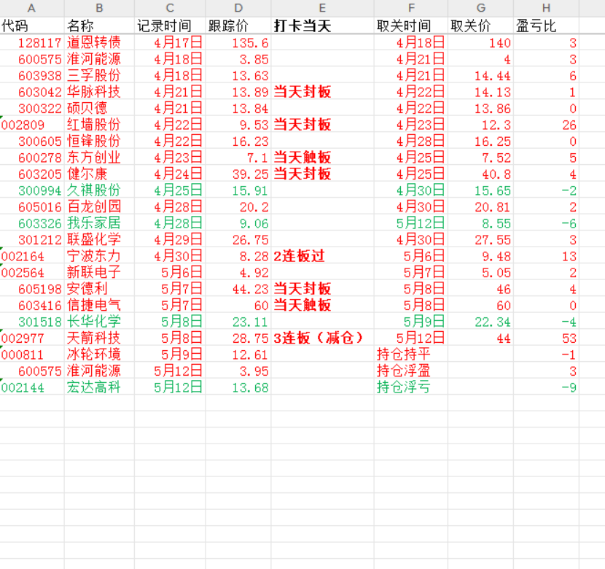The image size is (605, 569).
Task: Click the header cell 打卡当天
Action: (x=322, y=26)
